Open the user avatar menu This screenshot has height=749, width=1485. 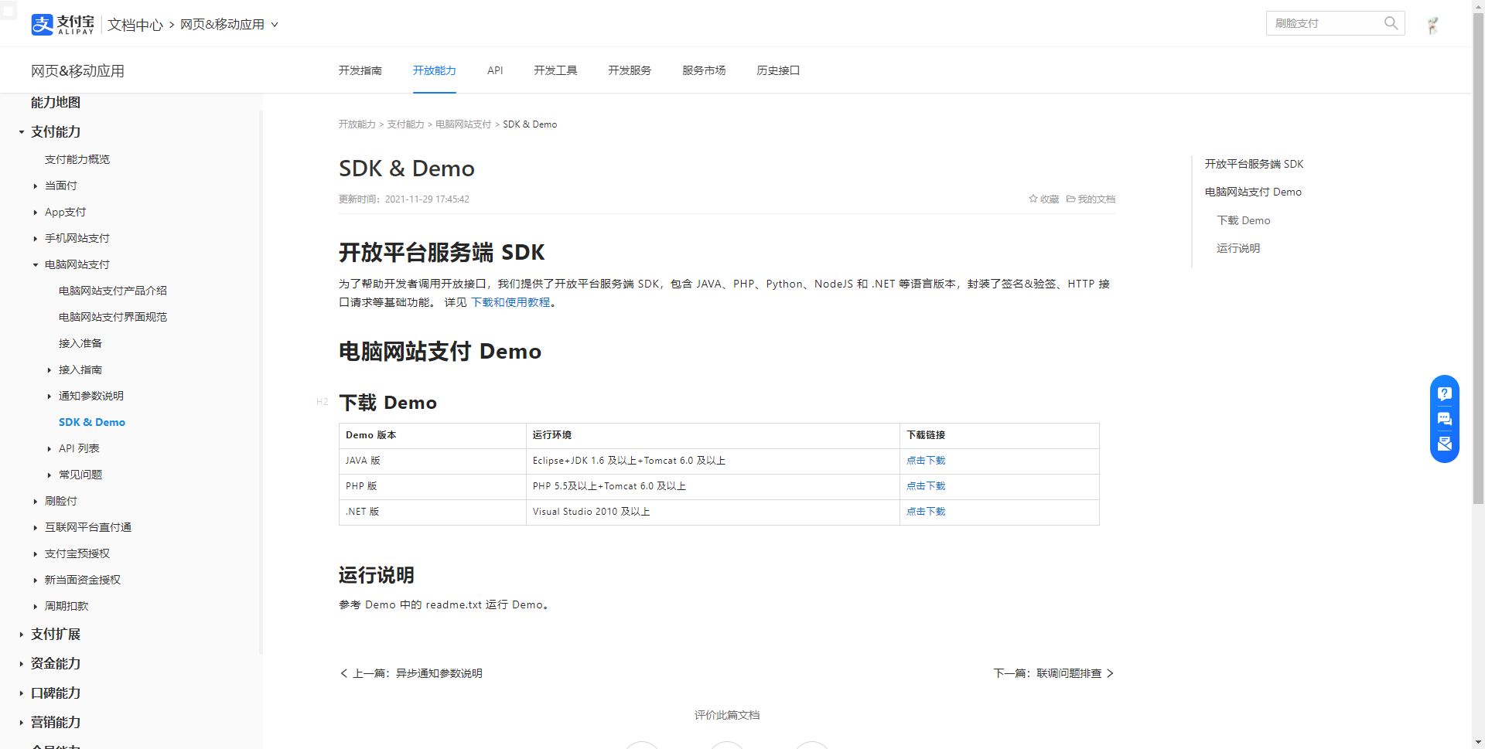tap(1433, 25)
